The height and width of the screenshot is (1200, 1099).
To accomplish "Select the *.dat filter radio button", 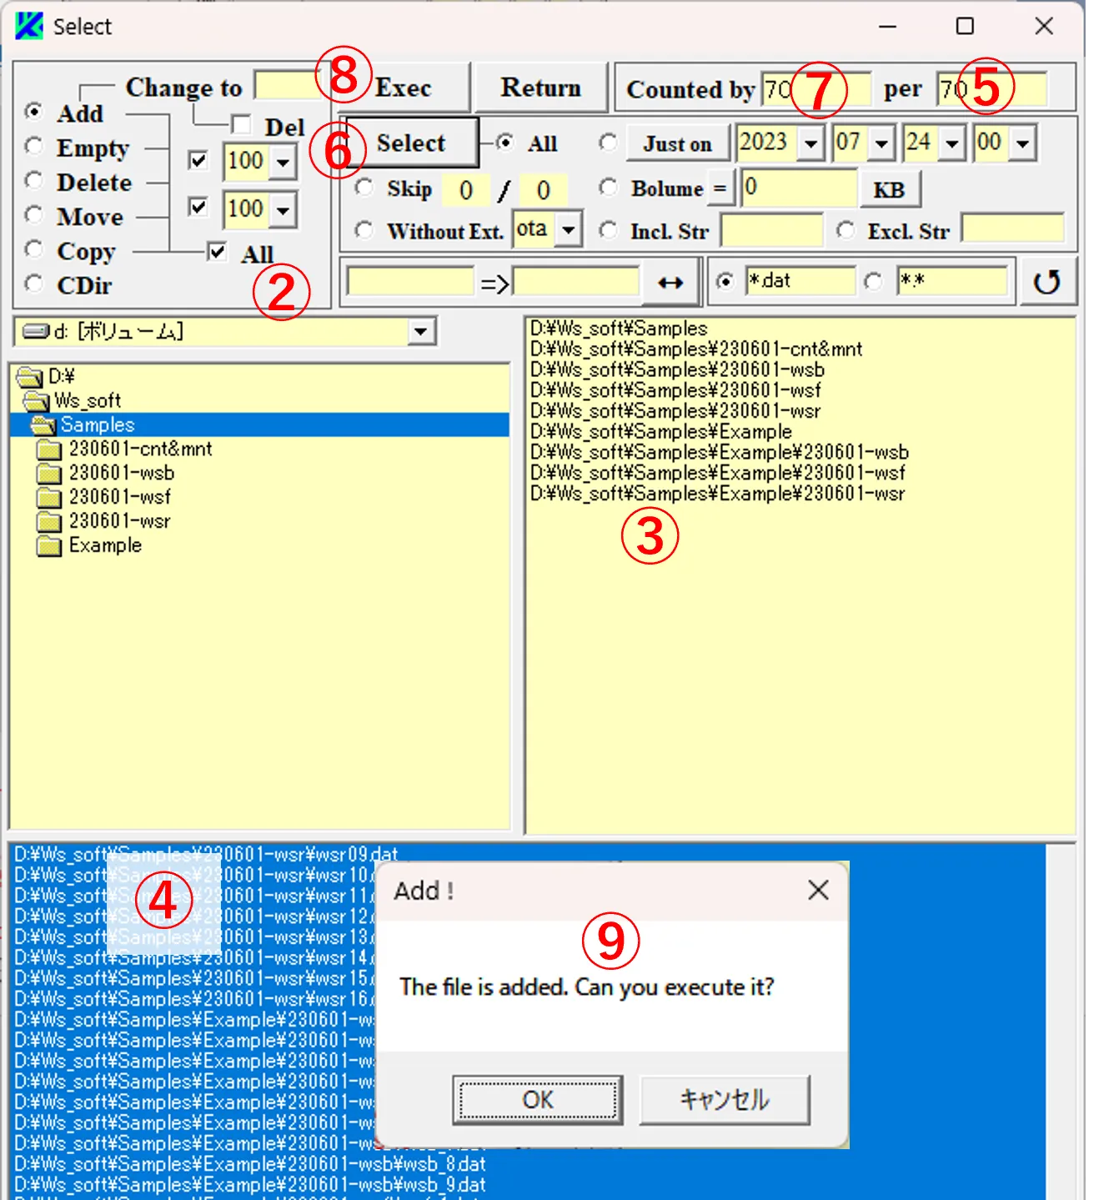I will coord(725,282).
